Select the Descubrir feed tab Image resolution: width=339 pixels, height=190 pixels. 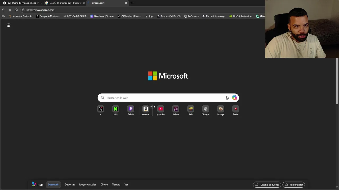coord(53,184)
